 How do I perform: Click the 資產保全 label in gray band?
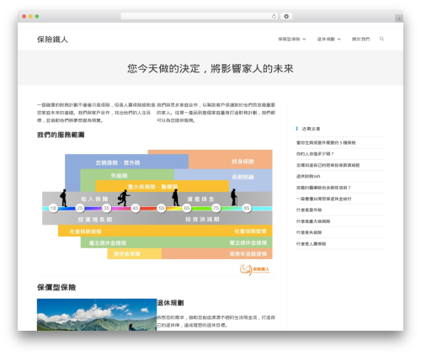(x=200, y=199)
